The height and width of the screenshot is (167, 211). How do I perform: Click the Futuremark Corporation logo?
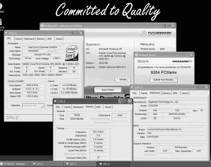[156, 33]
